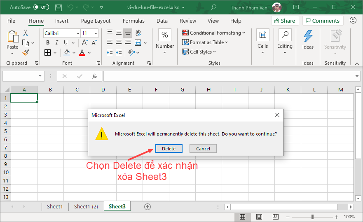This screenshot has height=222, width=363.
Task: Click the zoom slider handle
Action: (313, 217)
